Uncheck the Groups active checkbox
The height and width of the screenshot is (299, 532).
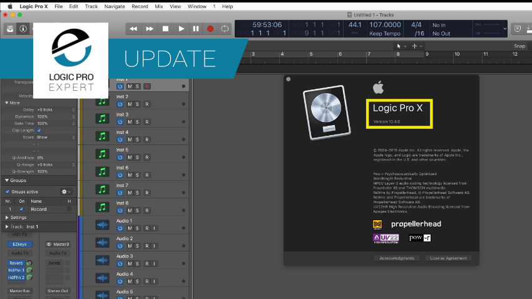(x=8, y=191)
